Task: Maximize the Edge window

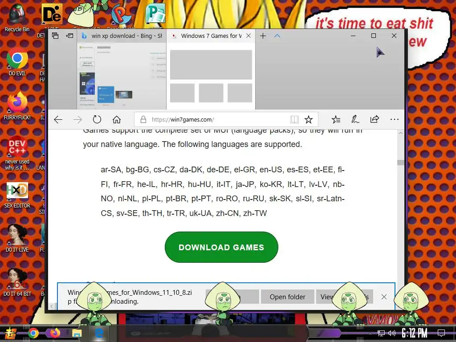Action: [374, 36]
